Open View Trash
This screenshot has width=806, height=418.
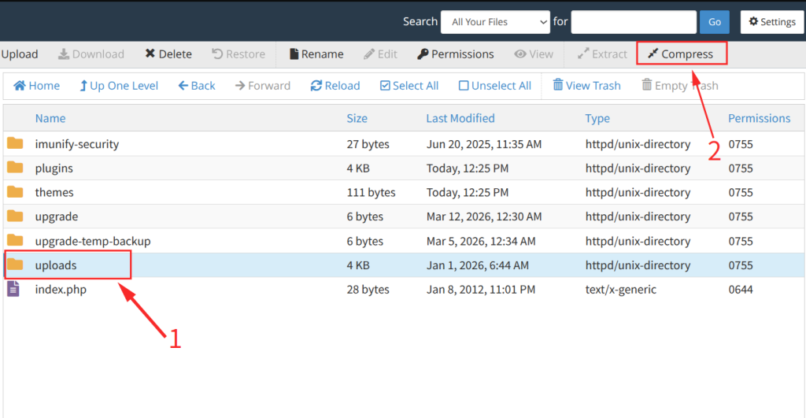point(586,86)
